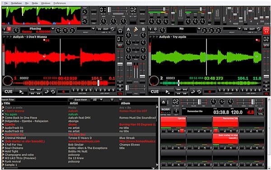
Task: Trigger the bob marley vs olav basoski pad
Action: [x=225, y=138]
